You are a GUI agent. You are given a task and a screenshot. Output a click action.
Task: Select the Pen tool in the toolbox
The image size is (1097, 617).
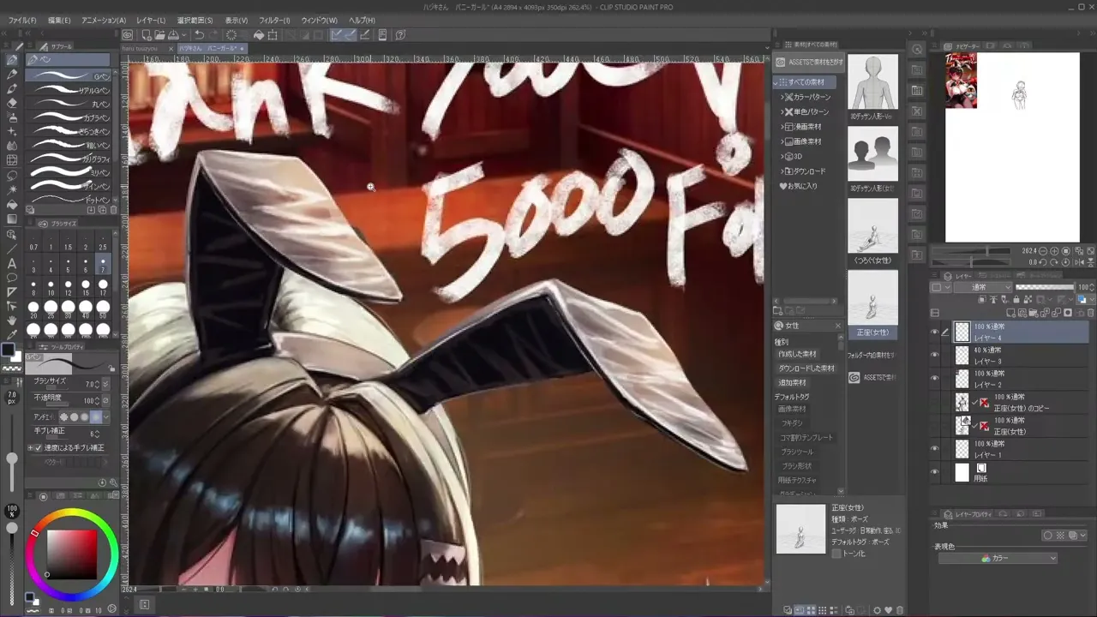click(12, 60)
